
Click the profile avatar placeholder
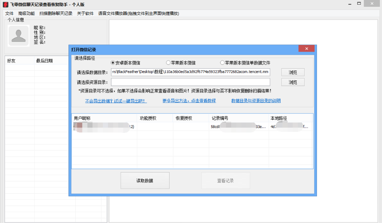pyautogui.click(x=19, y=36)
